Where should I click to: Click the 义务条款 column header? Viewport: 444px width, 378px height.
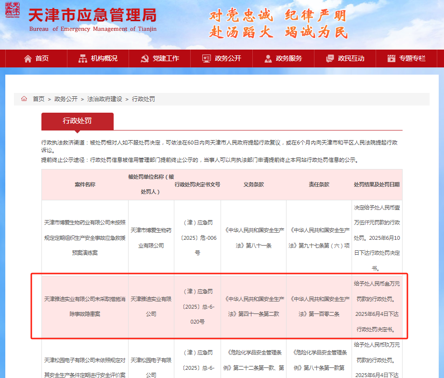[253, 184]
